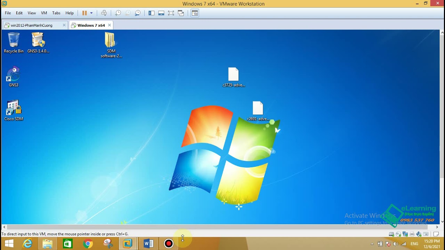Click the VM view scroll-up arrow
Screen dimensions: 445x250
[x=442, y=33]
